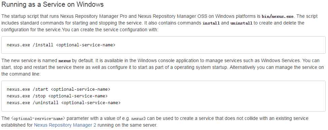This screenshot has width=328, height=130.
Task: Click inside the first code block box
Action: [x=163, y=45]
